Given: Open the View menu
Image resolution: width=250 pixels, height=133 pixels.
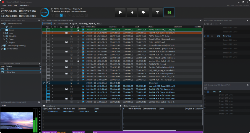Looking at the screenshot, I should point(10,5).
